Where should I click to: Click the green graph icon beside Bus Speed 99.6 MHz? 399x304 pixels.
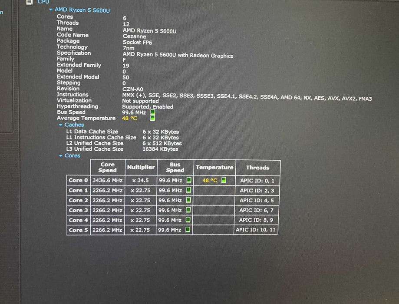click(x=152, y=112)
